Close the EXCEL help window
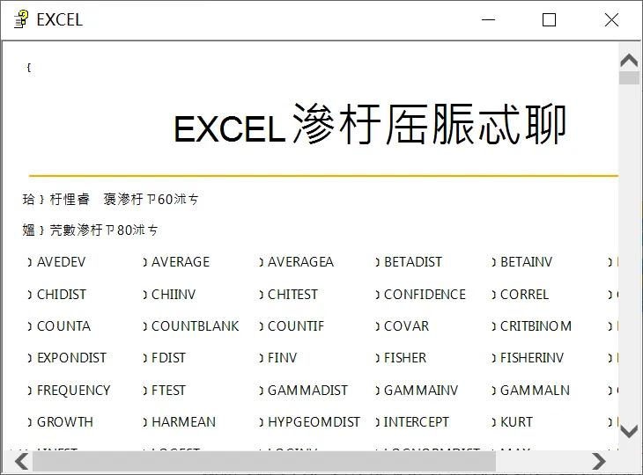 click(x=611, y=19)
